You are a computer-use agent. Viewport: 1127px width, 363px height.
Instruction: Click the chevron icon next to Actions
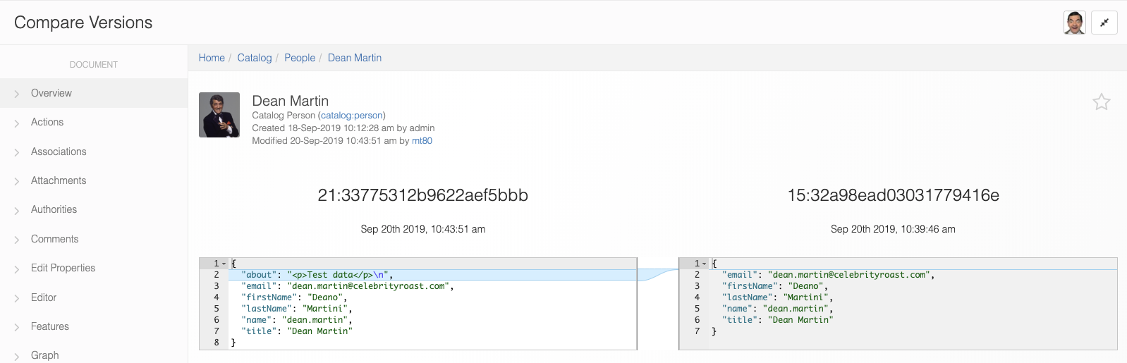(x=17, y=123)
